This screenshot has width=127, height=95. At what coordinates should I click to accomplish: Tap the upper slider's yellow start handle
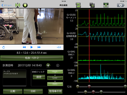click(78, 86)
